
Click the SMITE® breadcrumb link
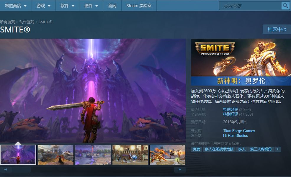(x=45, y=22)
